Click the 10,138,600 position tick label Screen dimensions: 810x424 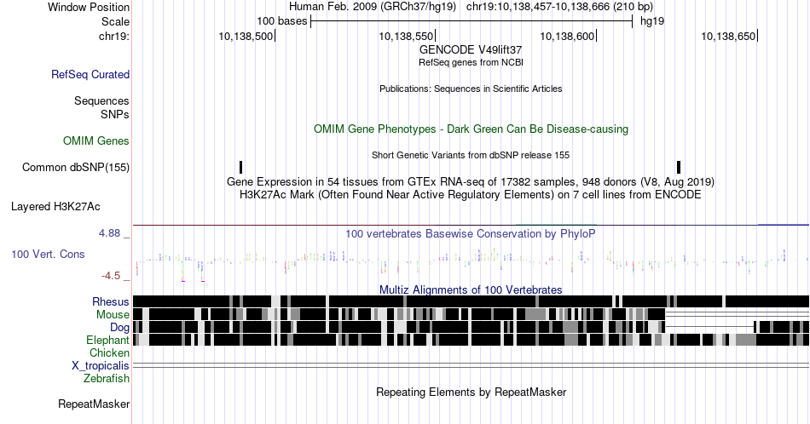[567, 36]
